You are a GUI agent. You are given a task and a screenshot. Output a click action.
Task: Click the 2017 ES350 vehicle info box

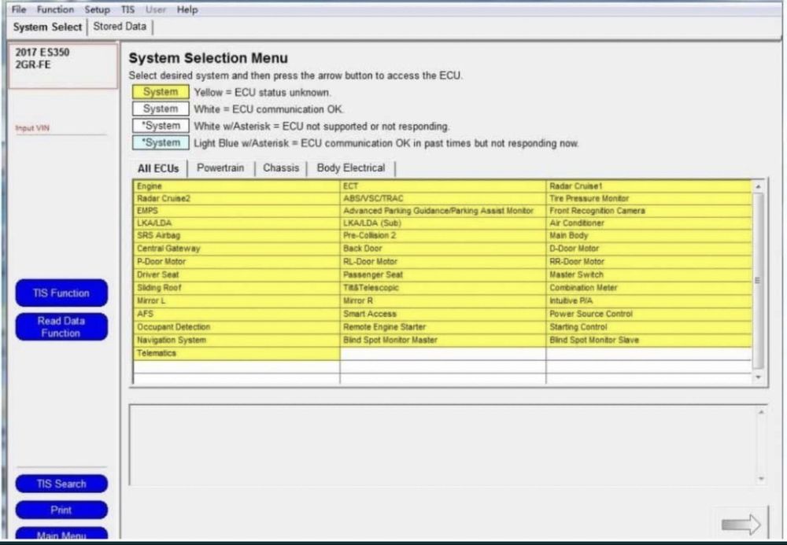[63, 66]
